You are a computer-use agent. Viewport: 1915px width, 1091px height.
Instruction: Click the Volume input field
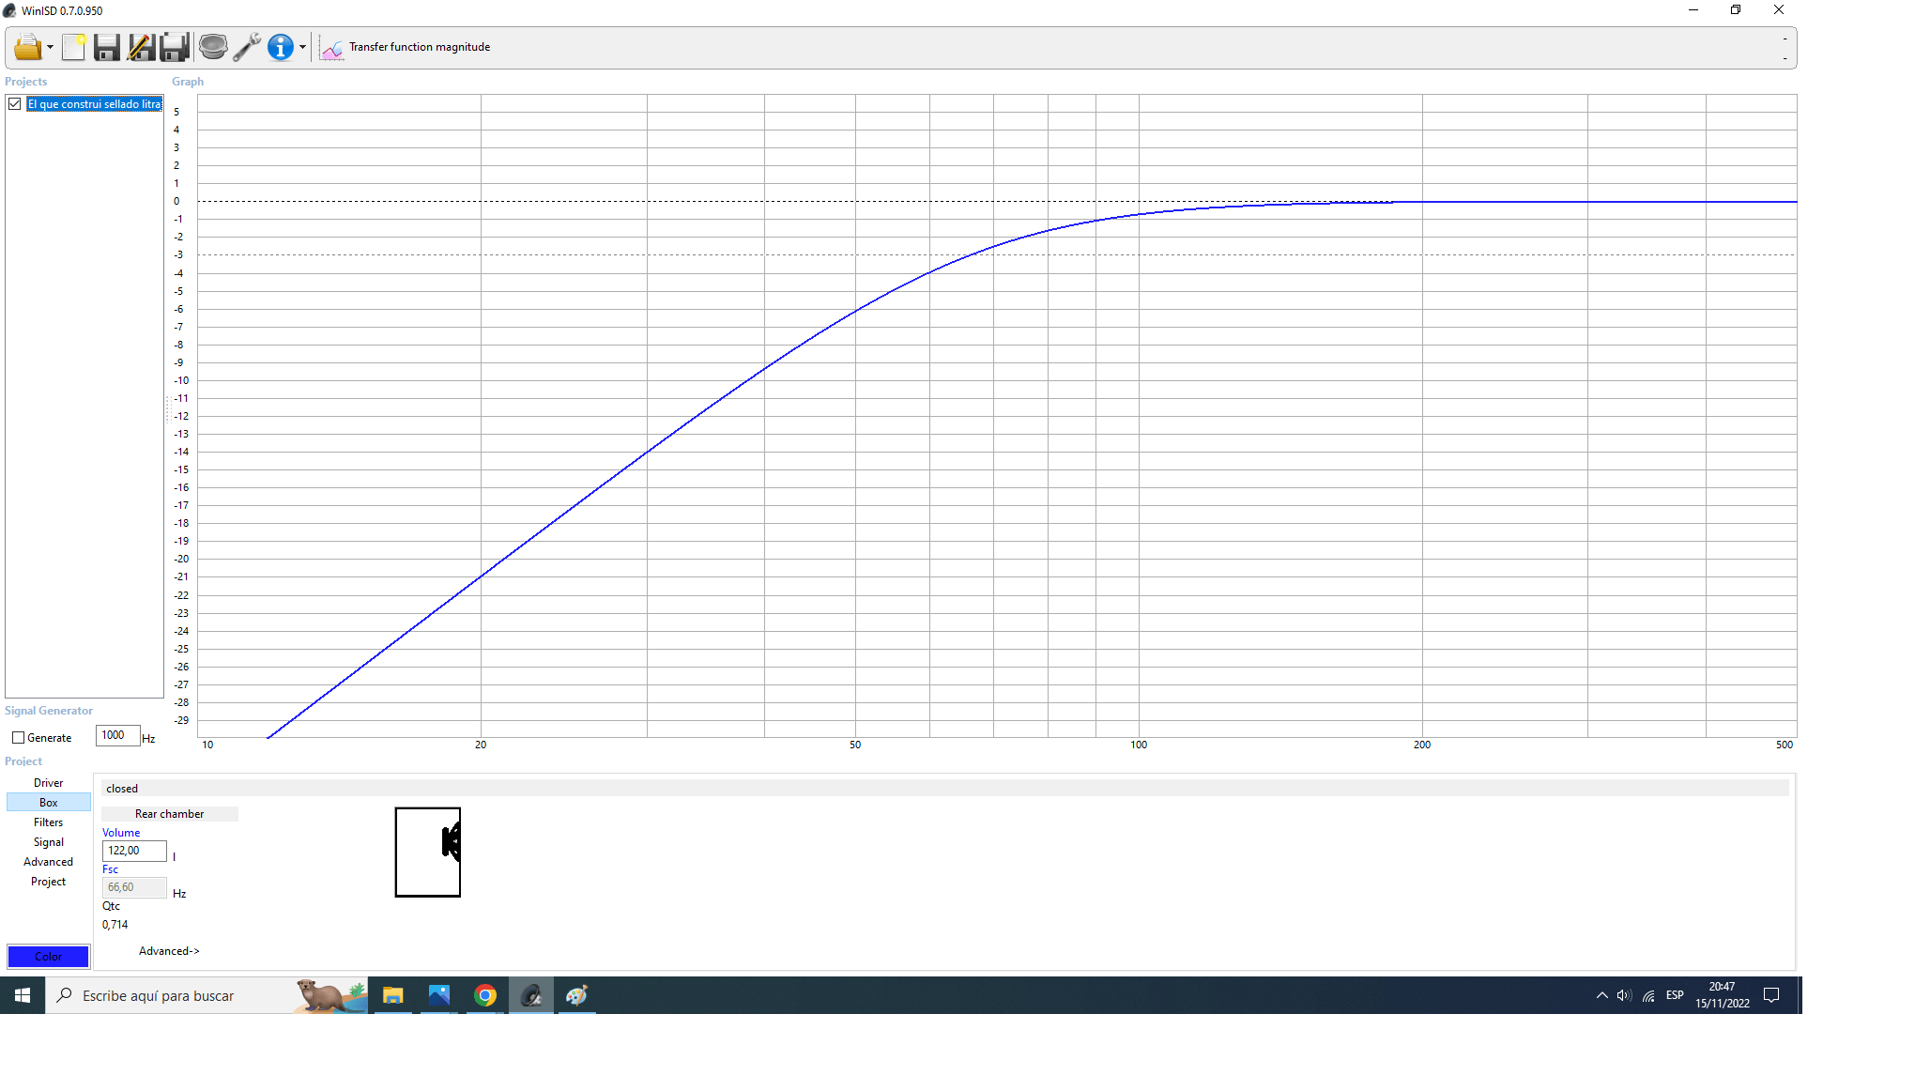[x=134, y=851]
